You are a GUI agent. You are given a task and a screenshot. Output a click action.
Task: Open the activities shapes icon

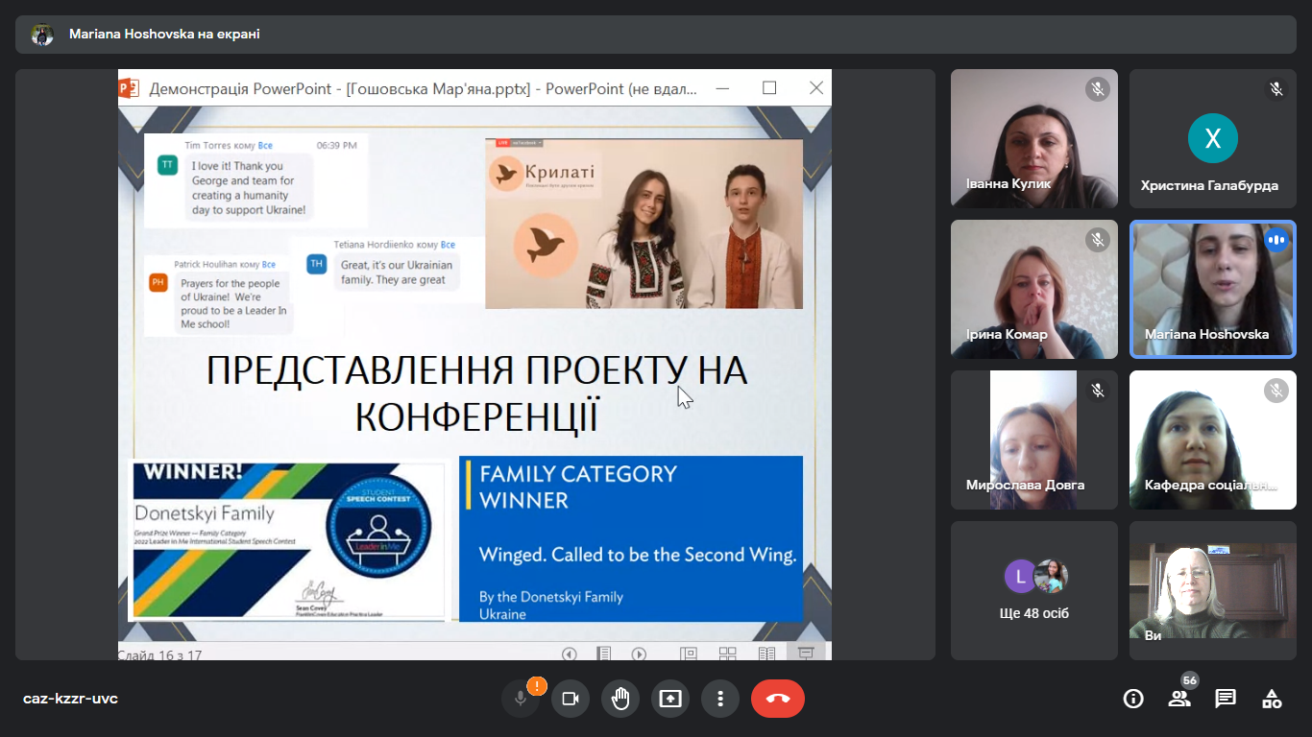[x=1272, y=699]
